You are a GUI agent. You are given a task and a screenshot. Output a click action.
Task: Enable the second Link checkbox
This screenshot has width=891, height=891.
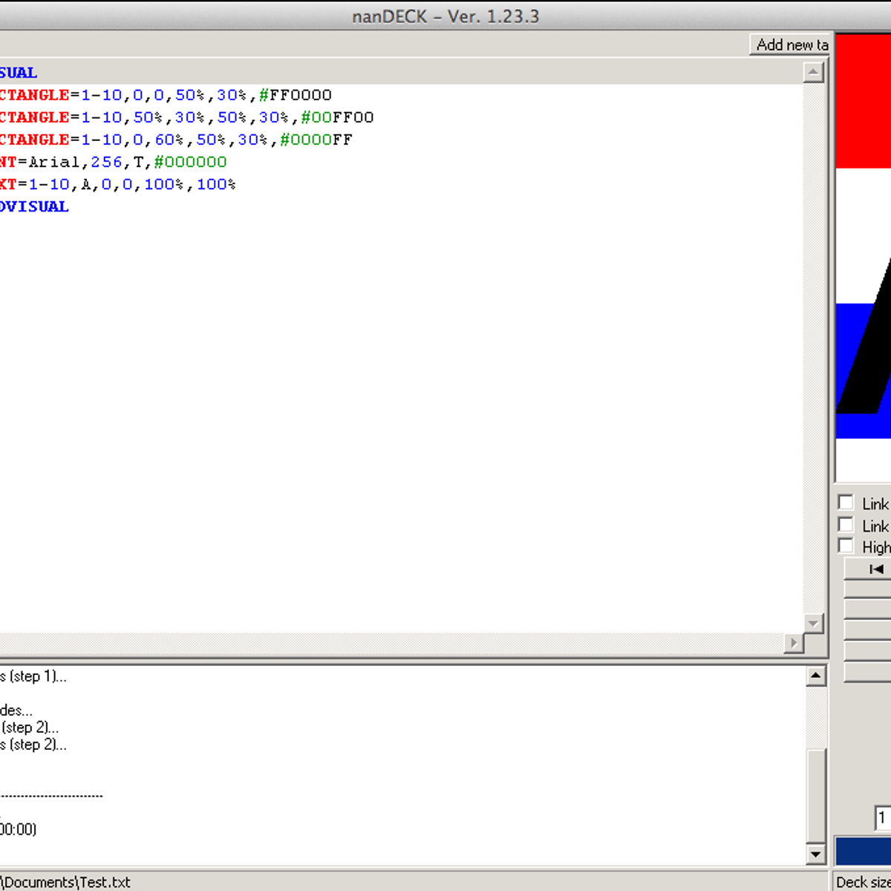pyautogui.click(x=846, y=524)
